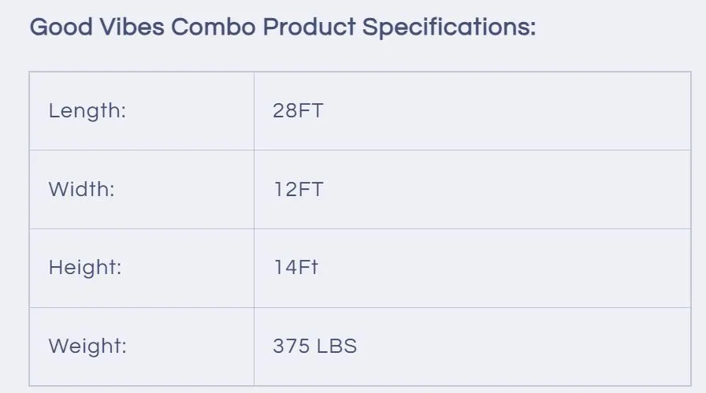Click the 375 LBS weight value
706x393 pixels.
click(314, 346)
